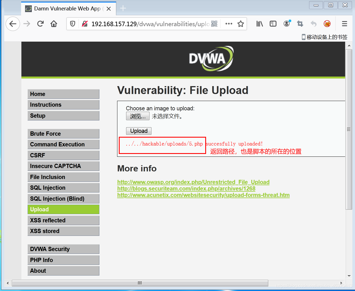This screenshot has height=291, width=355.
Task: Select the highlighted Upload menu item
Action: (63, 209)
